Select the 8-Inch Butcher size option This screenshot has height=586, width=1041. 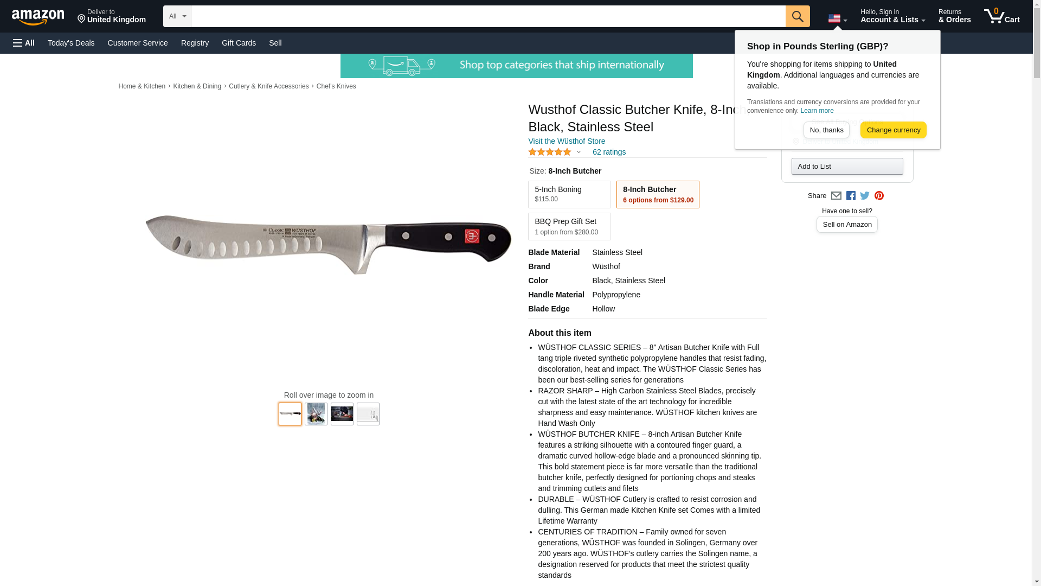pos(658,194)
